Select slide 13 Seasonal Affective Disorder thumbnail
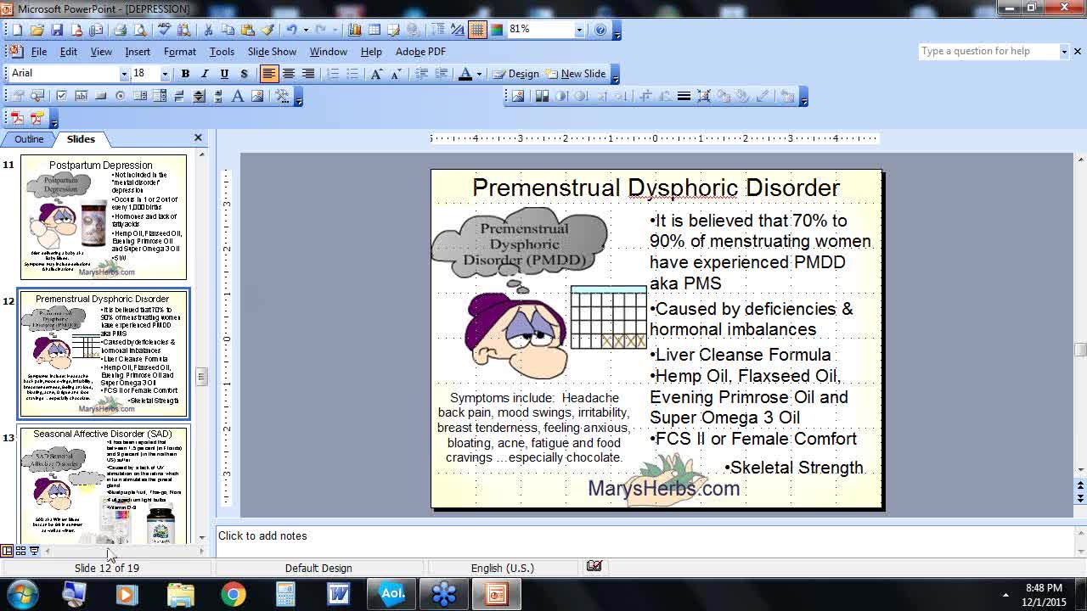 [104, 485]
